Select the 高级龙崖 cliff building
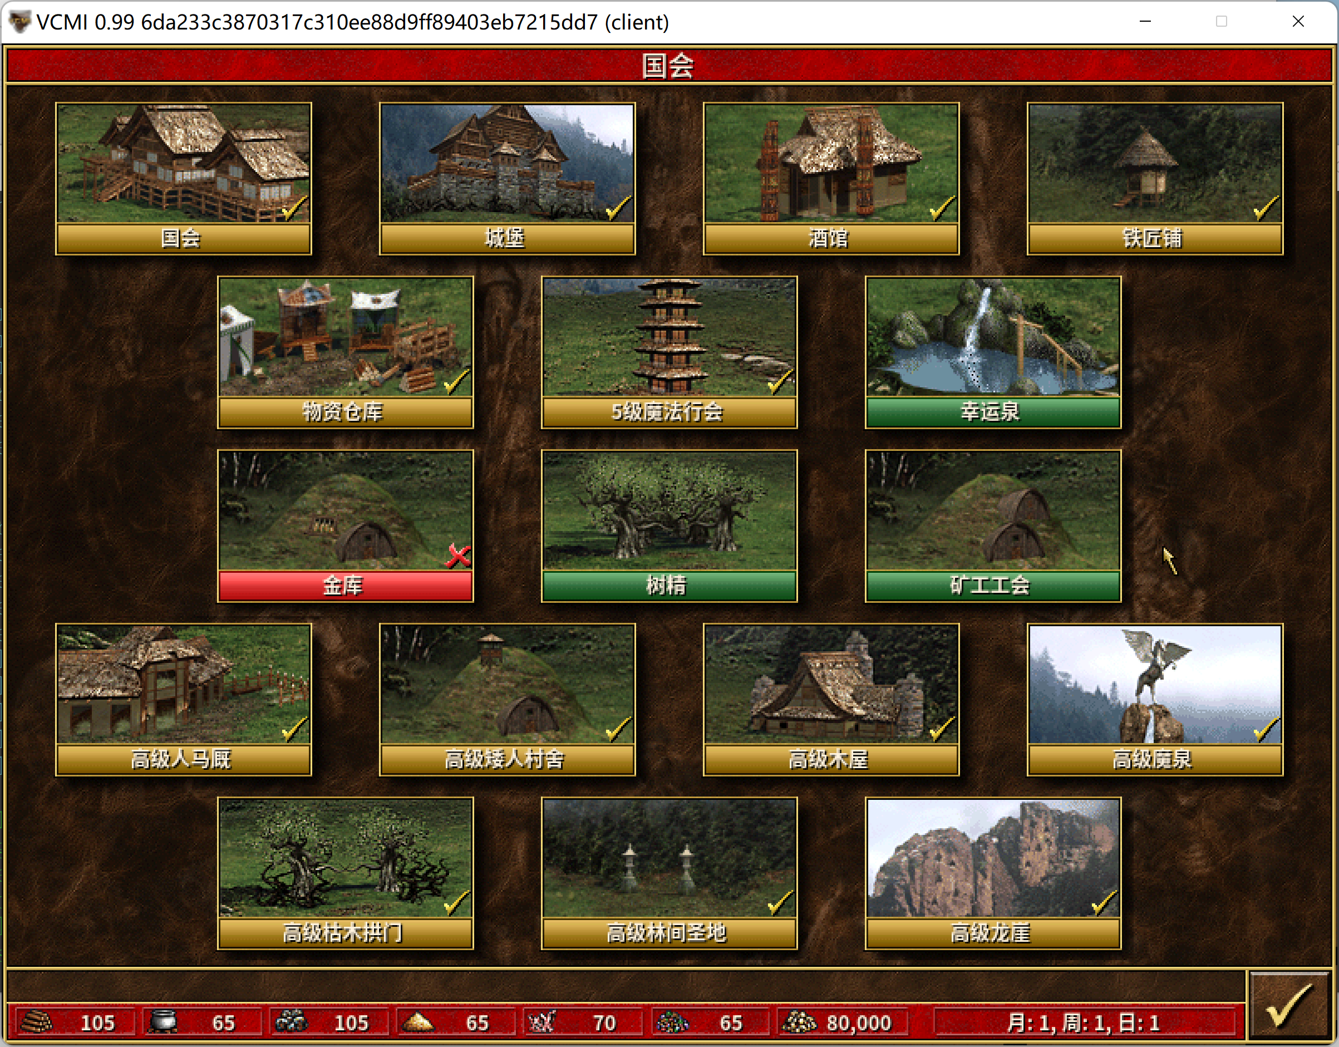Screen dimensions: 1339x1047 [x=993, y=858]
